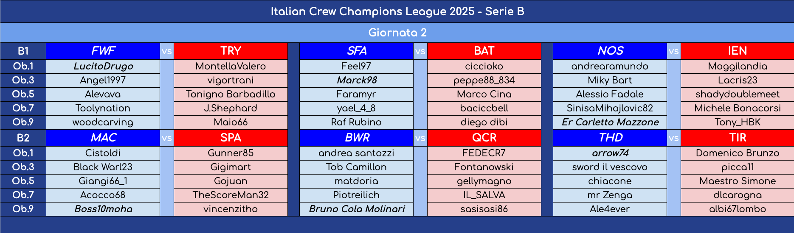Select the SFA team header
This screenshot has height=233, width=794.
[x=356, y=51]
